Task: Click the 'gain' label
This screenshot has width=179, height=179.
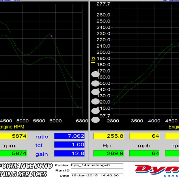Action: click(x=42, y=154)
